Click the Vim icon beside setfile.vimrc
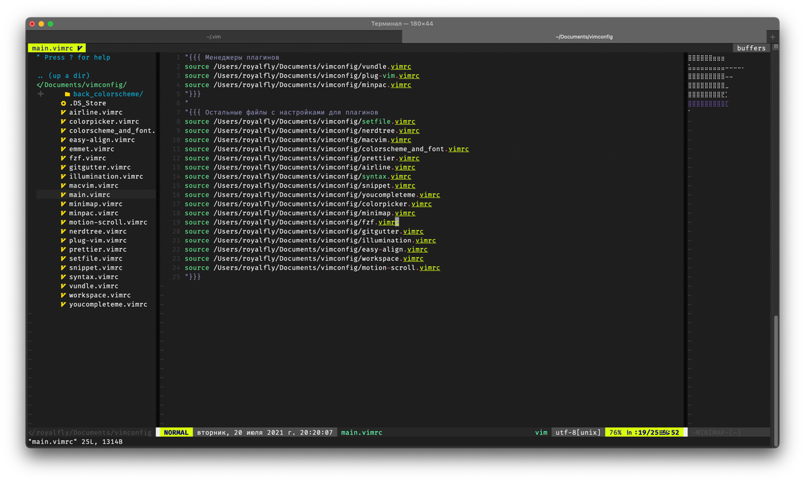Screen dimensions: 805x482 pyautogui.click(x=63, y=258)
